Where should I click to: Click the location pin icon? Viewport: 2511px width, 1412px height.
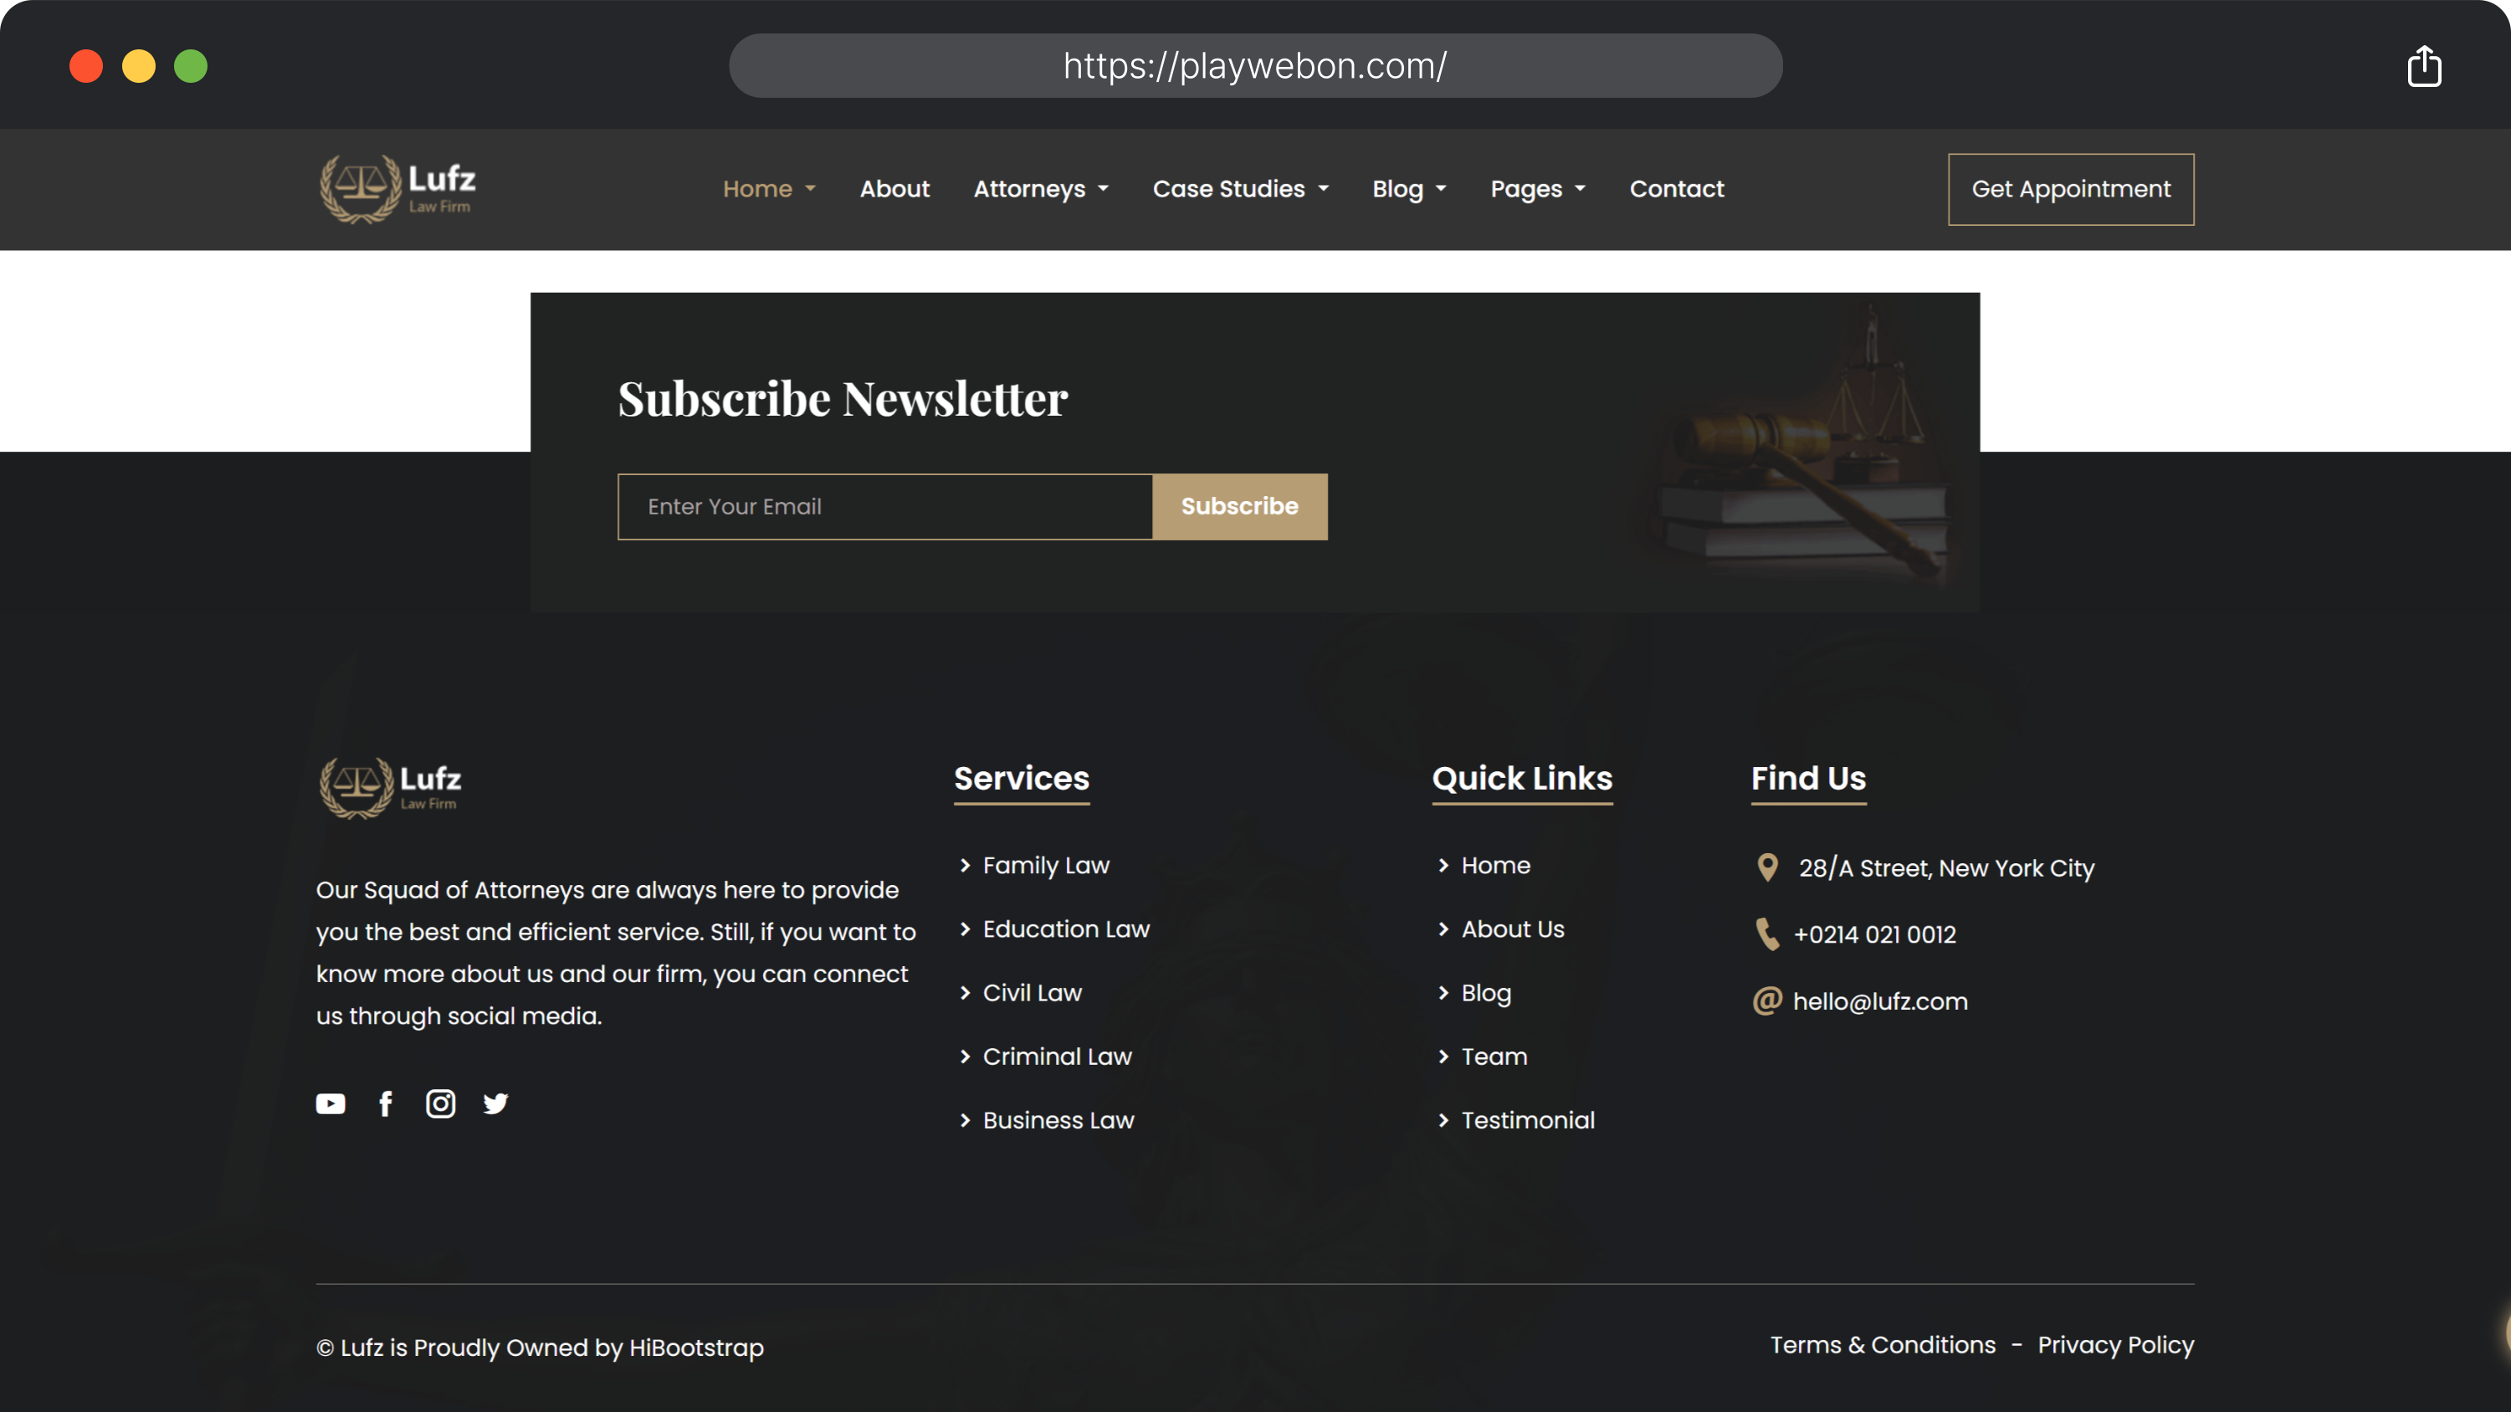1766,867
